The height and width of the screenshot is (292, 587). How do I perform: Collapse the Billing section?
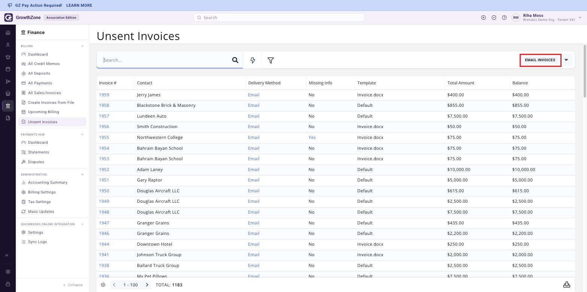pyautogui.click(x=82, y=46)
